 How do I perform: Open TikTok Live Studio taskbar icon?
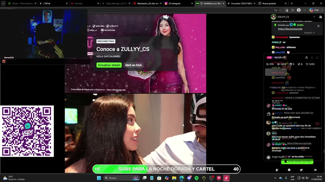point(226,178)
